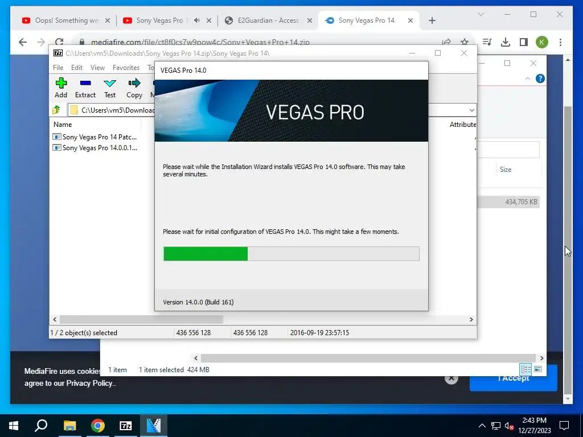Click the Name column header in 7-Zip
Screen dimensions: 583x437
(x=63, y=125)
